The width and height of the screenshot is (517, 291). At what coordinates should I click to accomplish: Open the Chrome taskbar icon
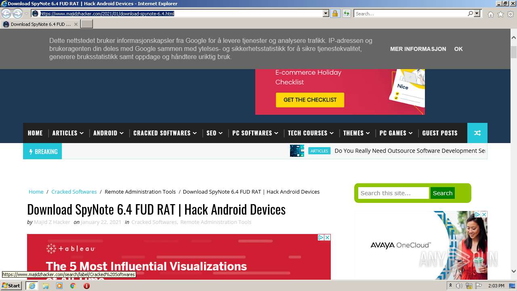point(73,286)
